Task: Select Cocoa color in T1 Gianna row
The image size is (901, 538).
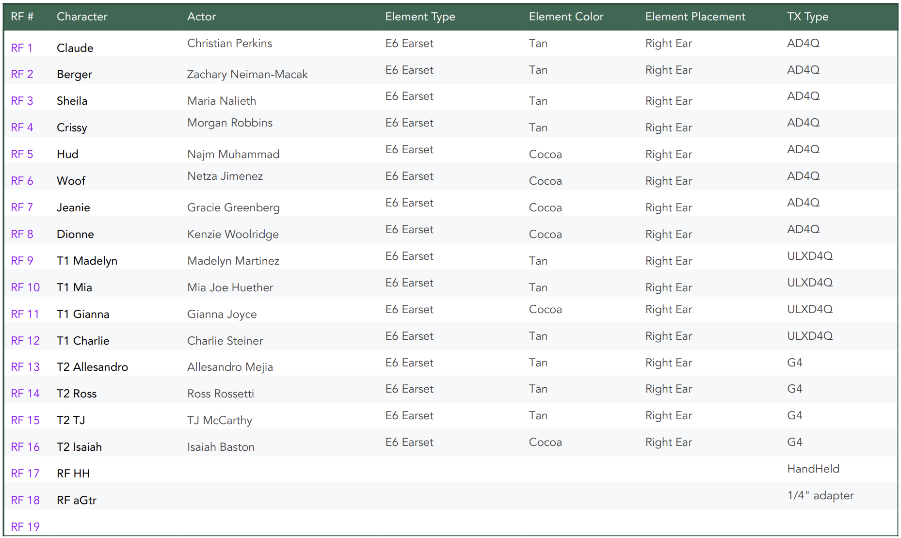Action: tap(545, 309)
